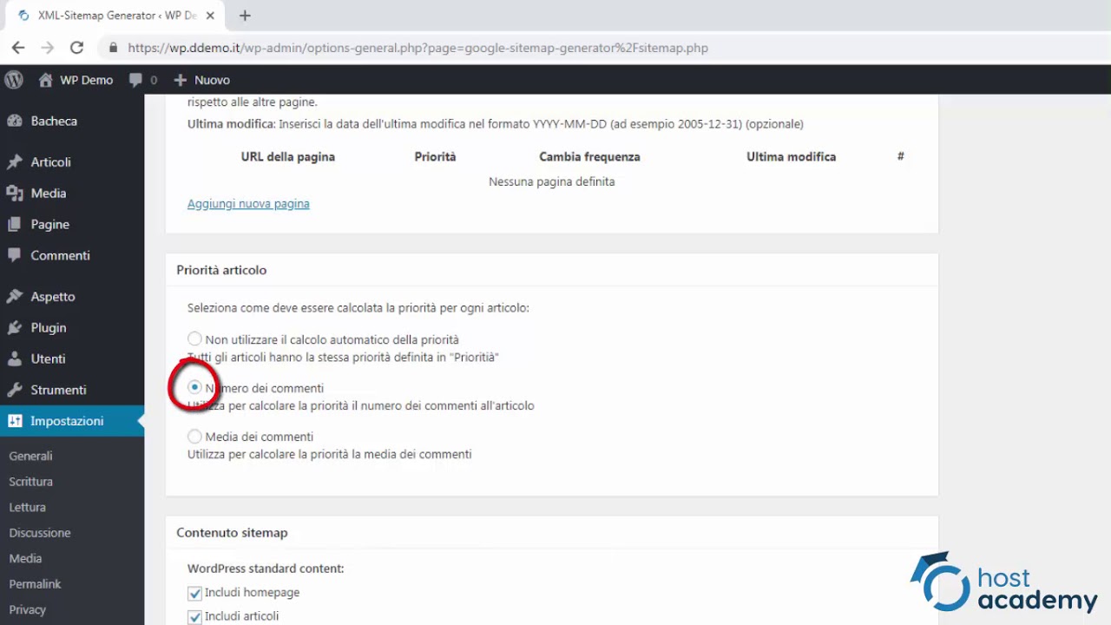Click the WP Demo site name link
The width and height of the screenshot is (1111, 625).
(86, 80)
